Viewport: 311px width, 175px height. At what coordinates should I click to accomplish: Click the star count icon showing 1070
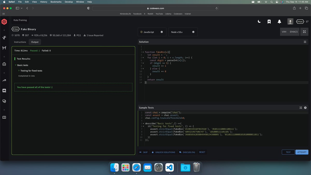[13, 35]
